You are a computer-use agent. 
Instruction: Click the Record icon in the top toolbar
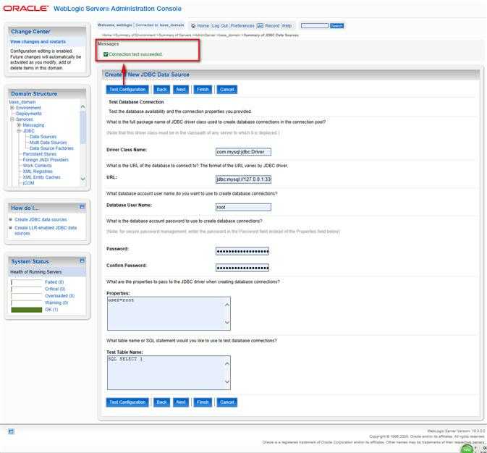click(x=260, y=26)
